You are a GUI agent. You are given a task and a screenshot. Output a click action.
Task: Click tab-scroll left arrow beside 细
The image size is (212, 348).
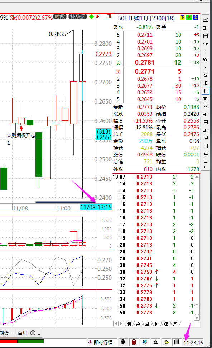116,324
